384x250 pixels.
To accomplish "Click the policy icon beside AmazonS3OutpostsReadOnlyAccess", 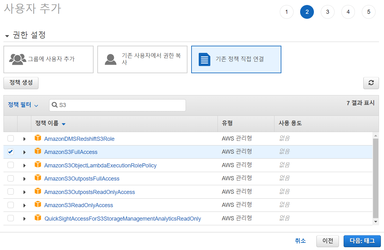I will tap(38, 191).
